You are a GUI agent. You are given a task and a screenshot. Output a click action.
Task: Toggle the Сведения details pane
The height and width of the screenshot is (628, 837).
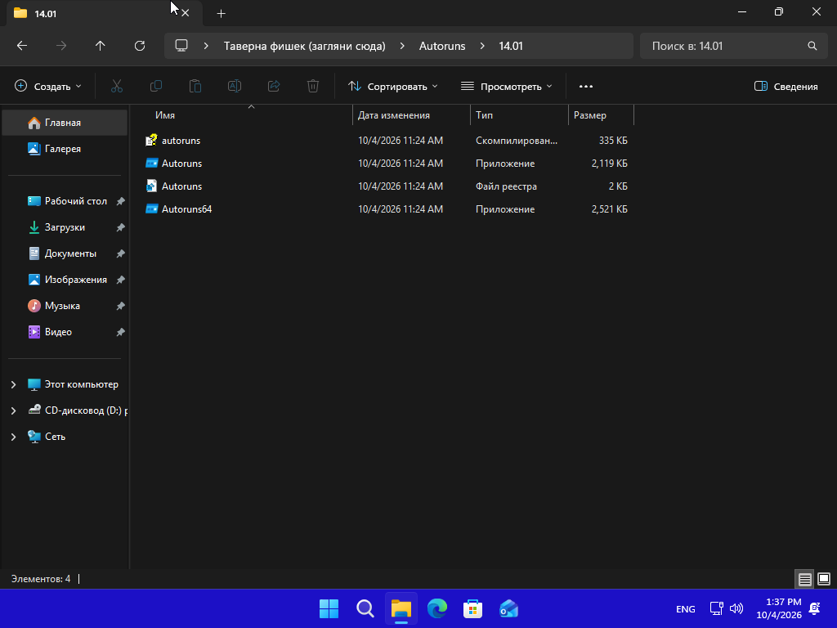[x=786, y=86]
